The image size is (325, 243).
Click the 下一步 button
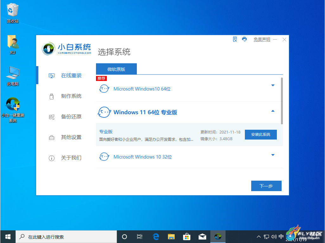pos(266,186)
